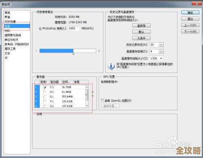
Task: Select 参考线、网格和切片 category
Action: [x=17, y=44]
